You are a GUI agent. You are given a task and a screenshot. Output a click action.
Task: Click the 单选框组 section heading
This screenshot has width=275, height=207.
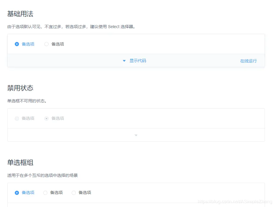20,162
